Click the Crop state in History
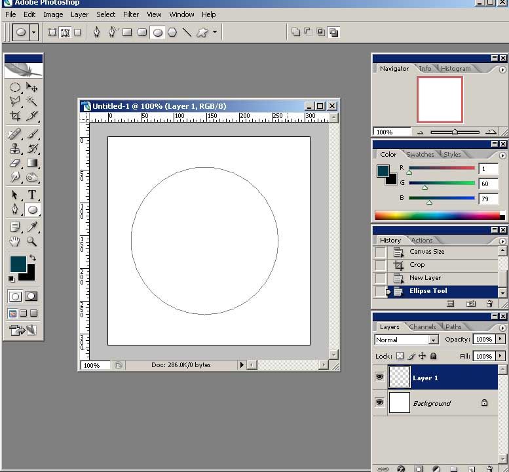 (417, 265)
